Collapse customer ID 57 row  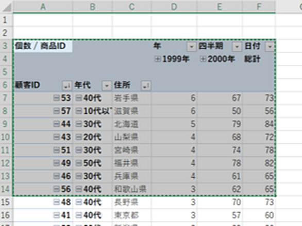click(x=57, y=111)
